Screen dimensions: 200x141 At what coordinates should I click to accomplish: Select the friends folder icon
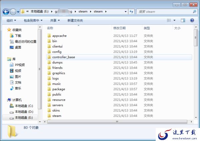[x=49, y=68]
